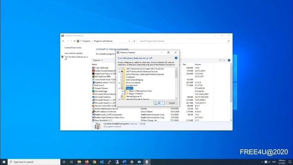
Task: Expand Hyper-V Platform node
Action: [122, 93]
